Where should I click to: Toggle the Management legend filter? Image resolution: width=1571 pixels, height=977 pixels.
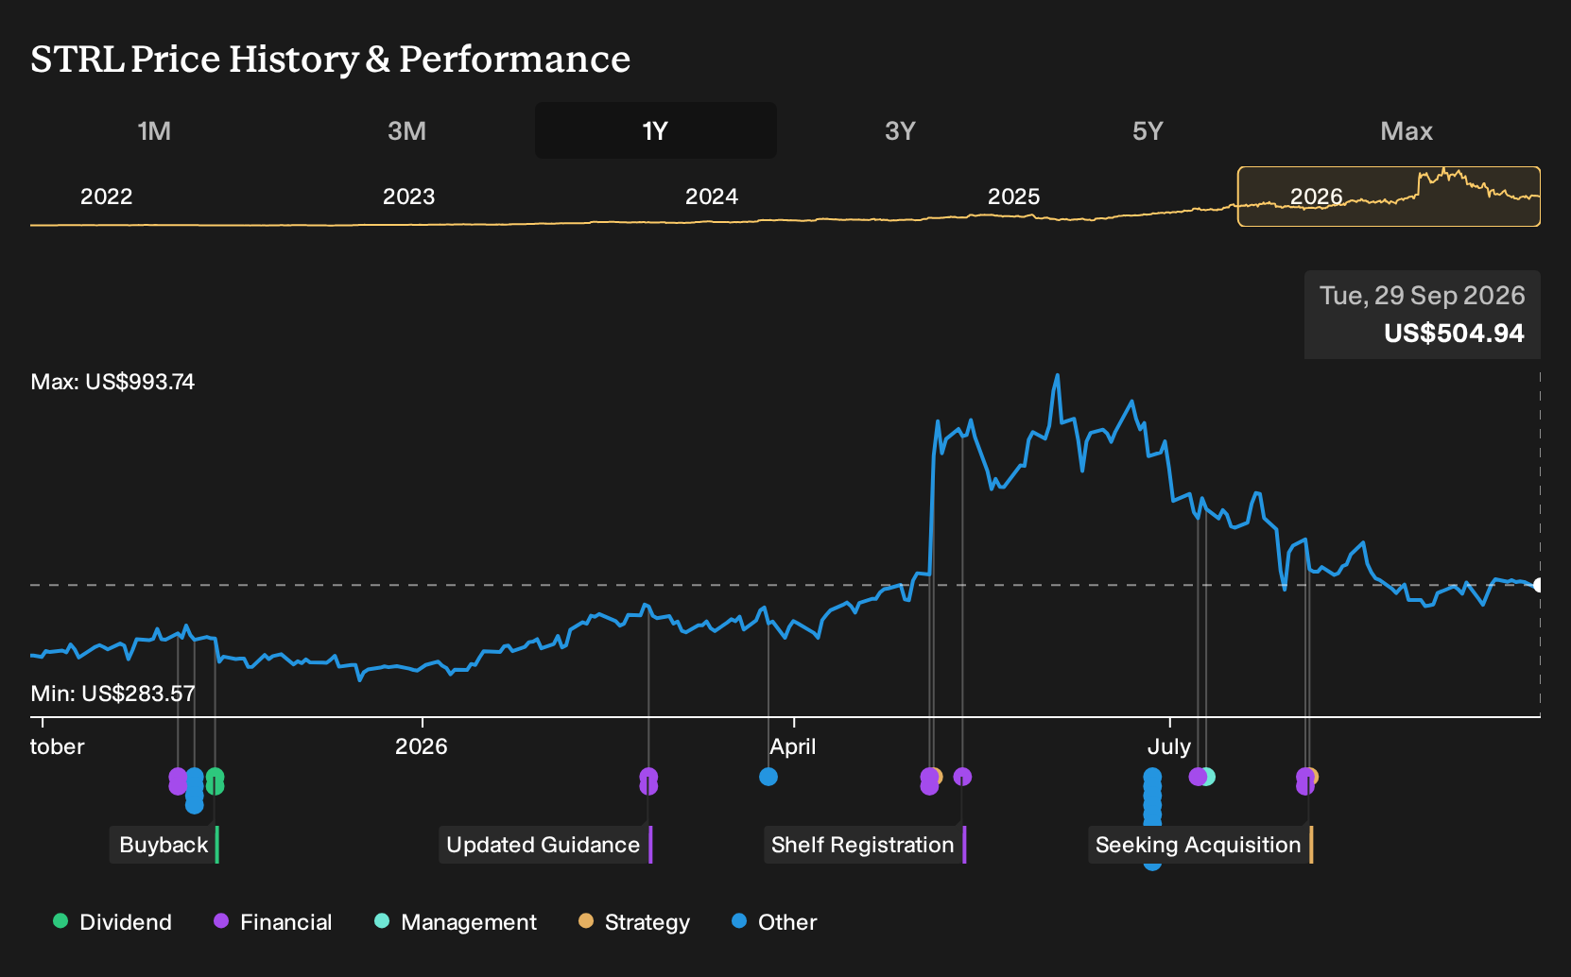(x=456, y=922)
